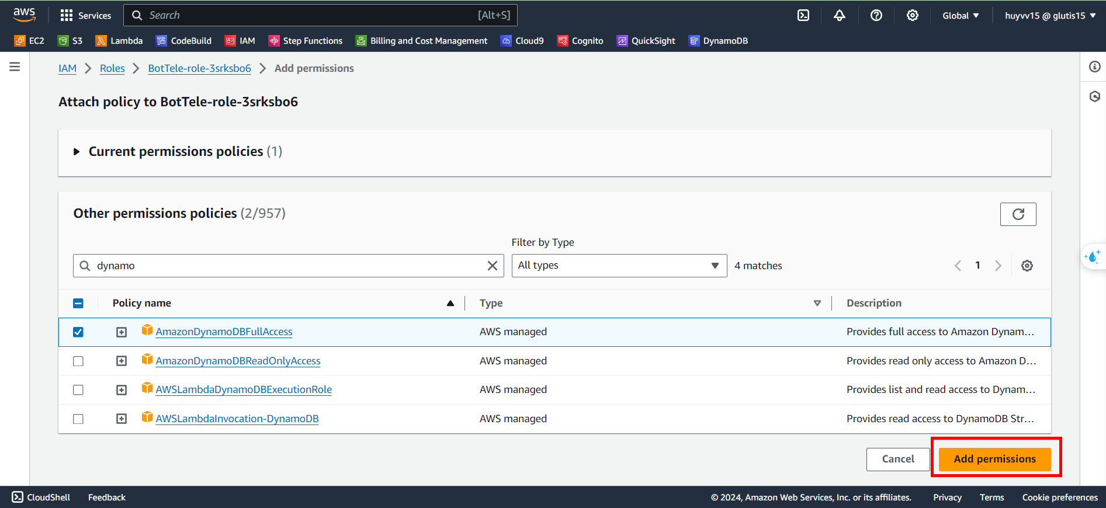Click the Cancel button
Viewport: 1106px width, 508px height.
click(x=898, y=459)
